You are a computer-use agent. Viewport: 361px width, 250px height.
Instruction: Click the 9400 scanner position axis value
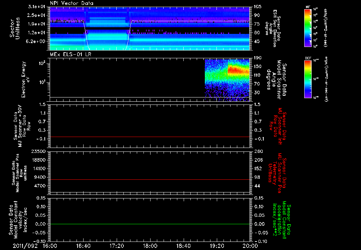point(40,177)
